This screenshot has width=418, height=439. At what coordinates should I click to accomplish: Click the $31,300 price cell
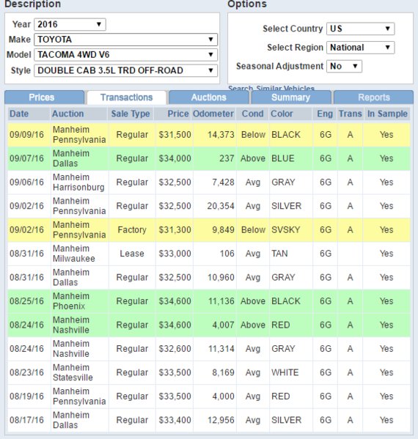click(x=175, y=230)
